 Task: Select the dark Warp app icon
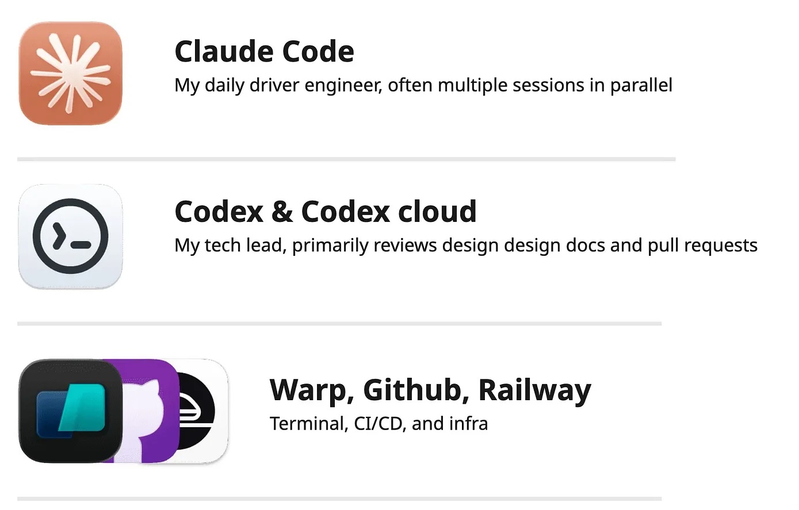click(70, 411)
